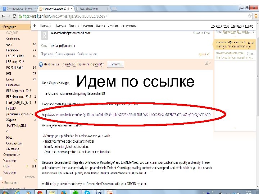Screen dimensions: 259x194
Task: Open the 'ЗАМЕТКИ,ИДЕИ' folder
Action: point(16,125)
